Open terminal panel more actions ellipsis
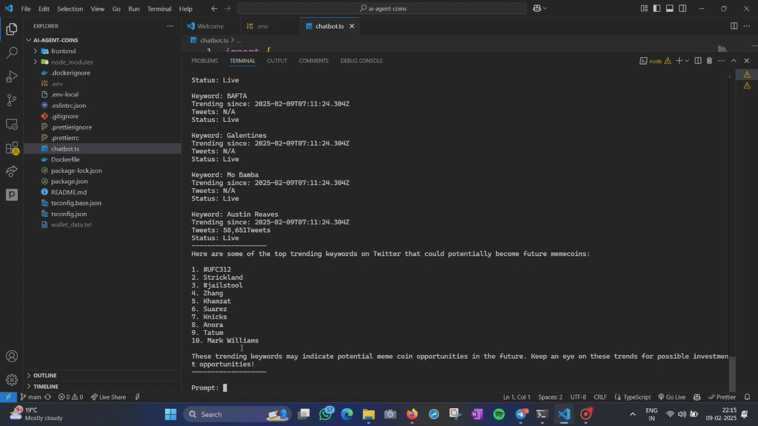Viewport: 758px width, 426px height. click(x=721, y=61)
